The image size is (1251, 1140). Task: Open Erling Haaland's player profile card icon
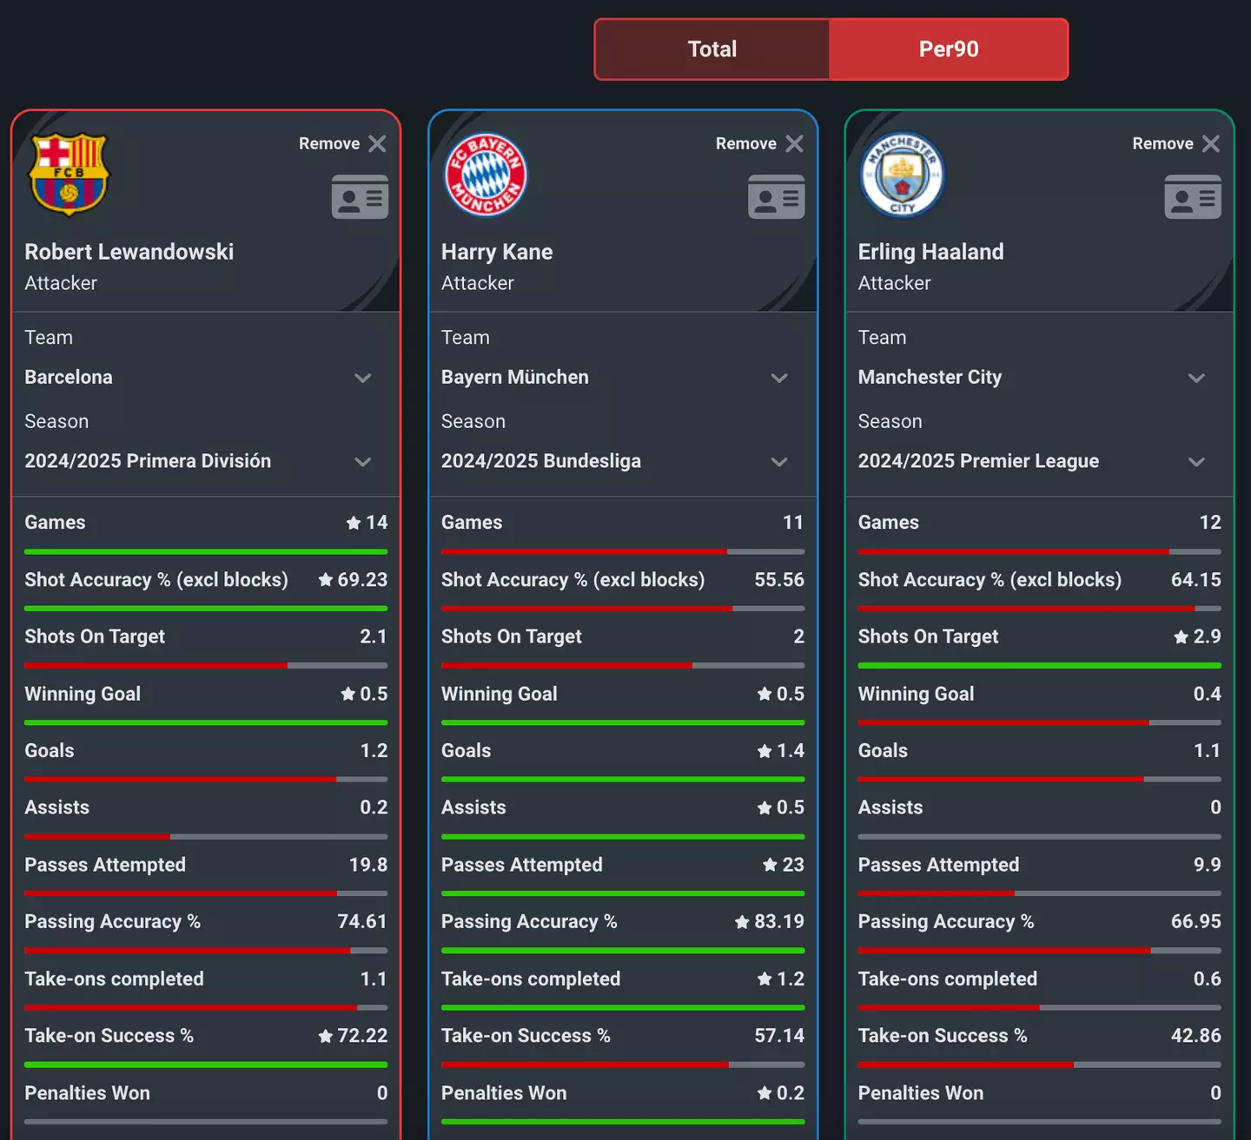pyautogui.click(x=1193, y=197)
